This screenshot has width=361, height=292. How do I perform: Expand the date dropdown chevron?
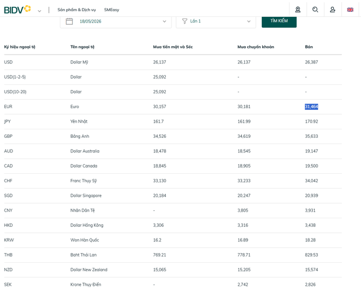pyautogui.click(x=164, y=21)
